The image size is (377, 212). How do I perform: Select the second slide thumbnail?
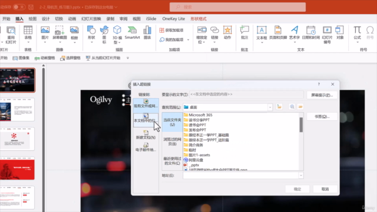[17, 110]
